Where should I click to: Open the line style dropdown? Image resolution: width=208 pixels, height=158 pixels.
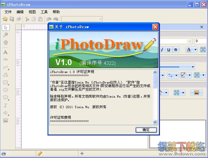(x=177, y=67)
